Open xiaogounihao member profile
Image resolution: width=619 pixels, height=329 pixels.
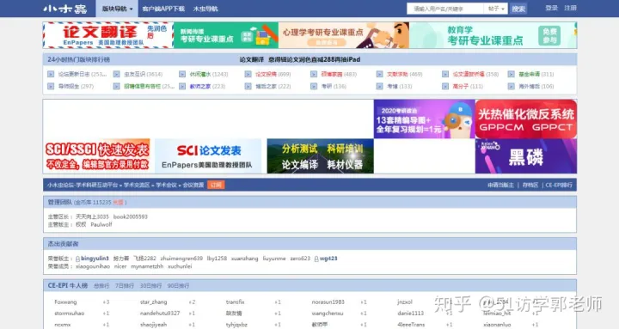(x=93, y=266)
